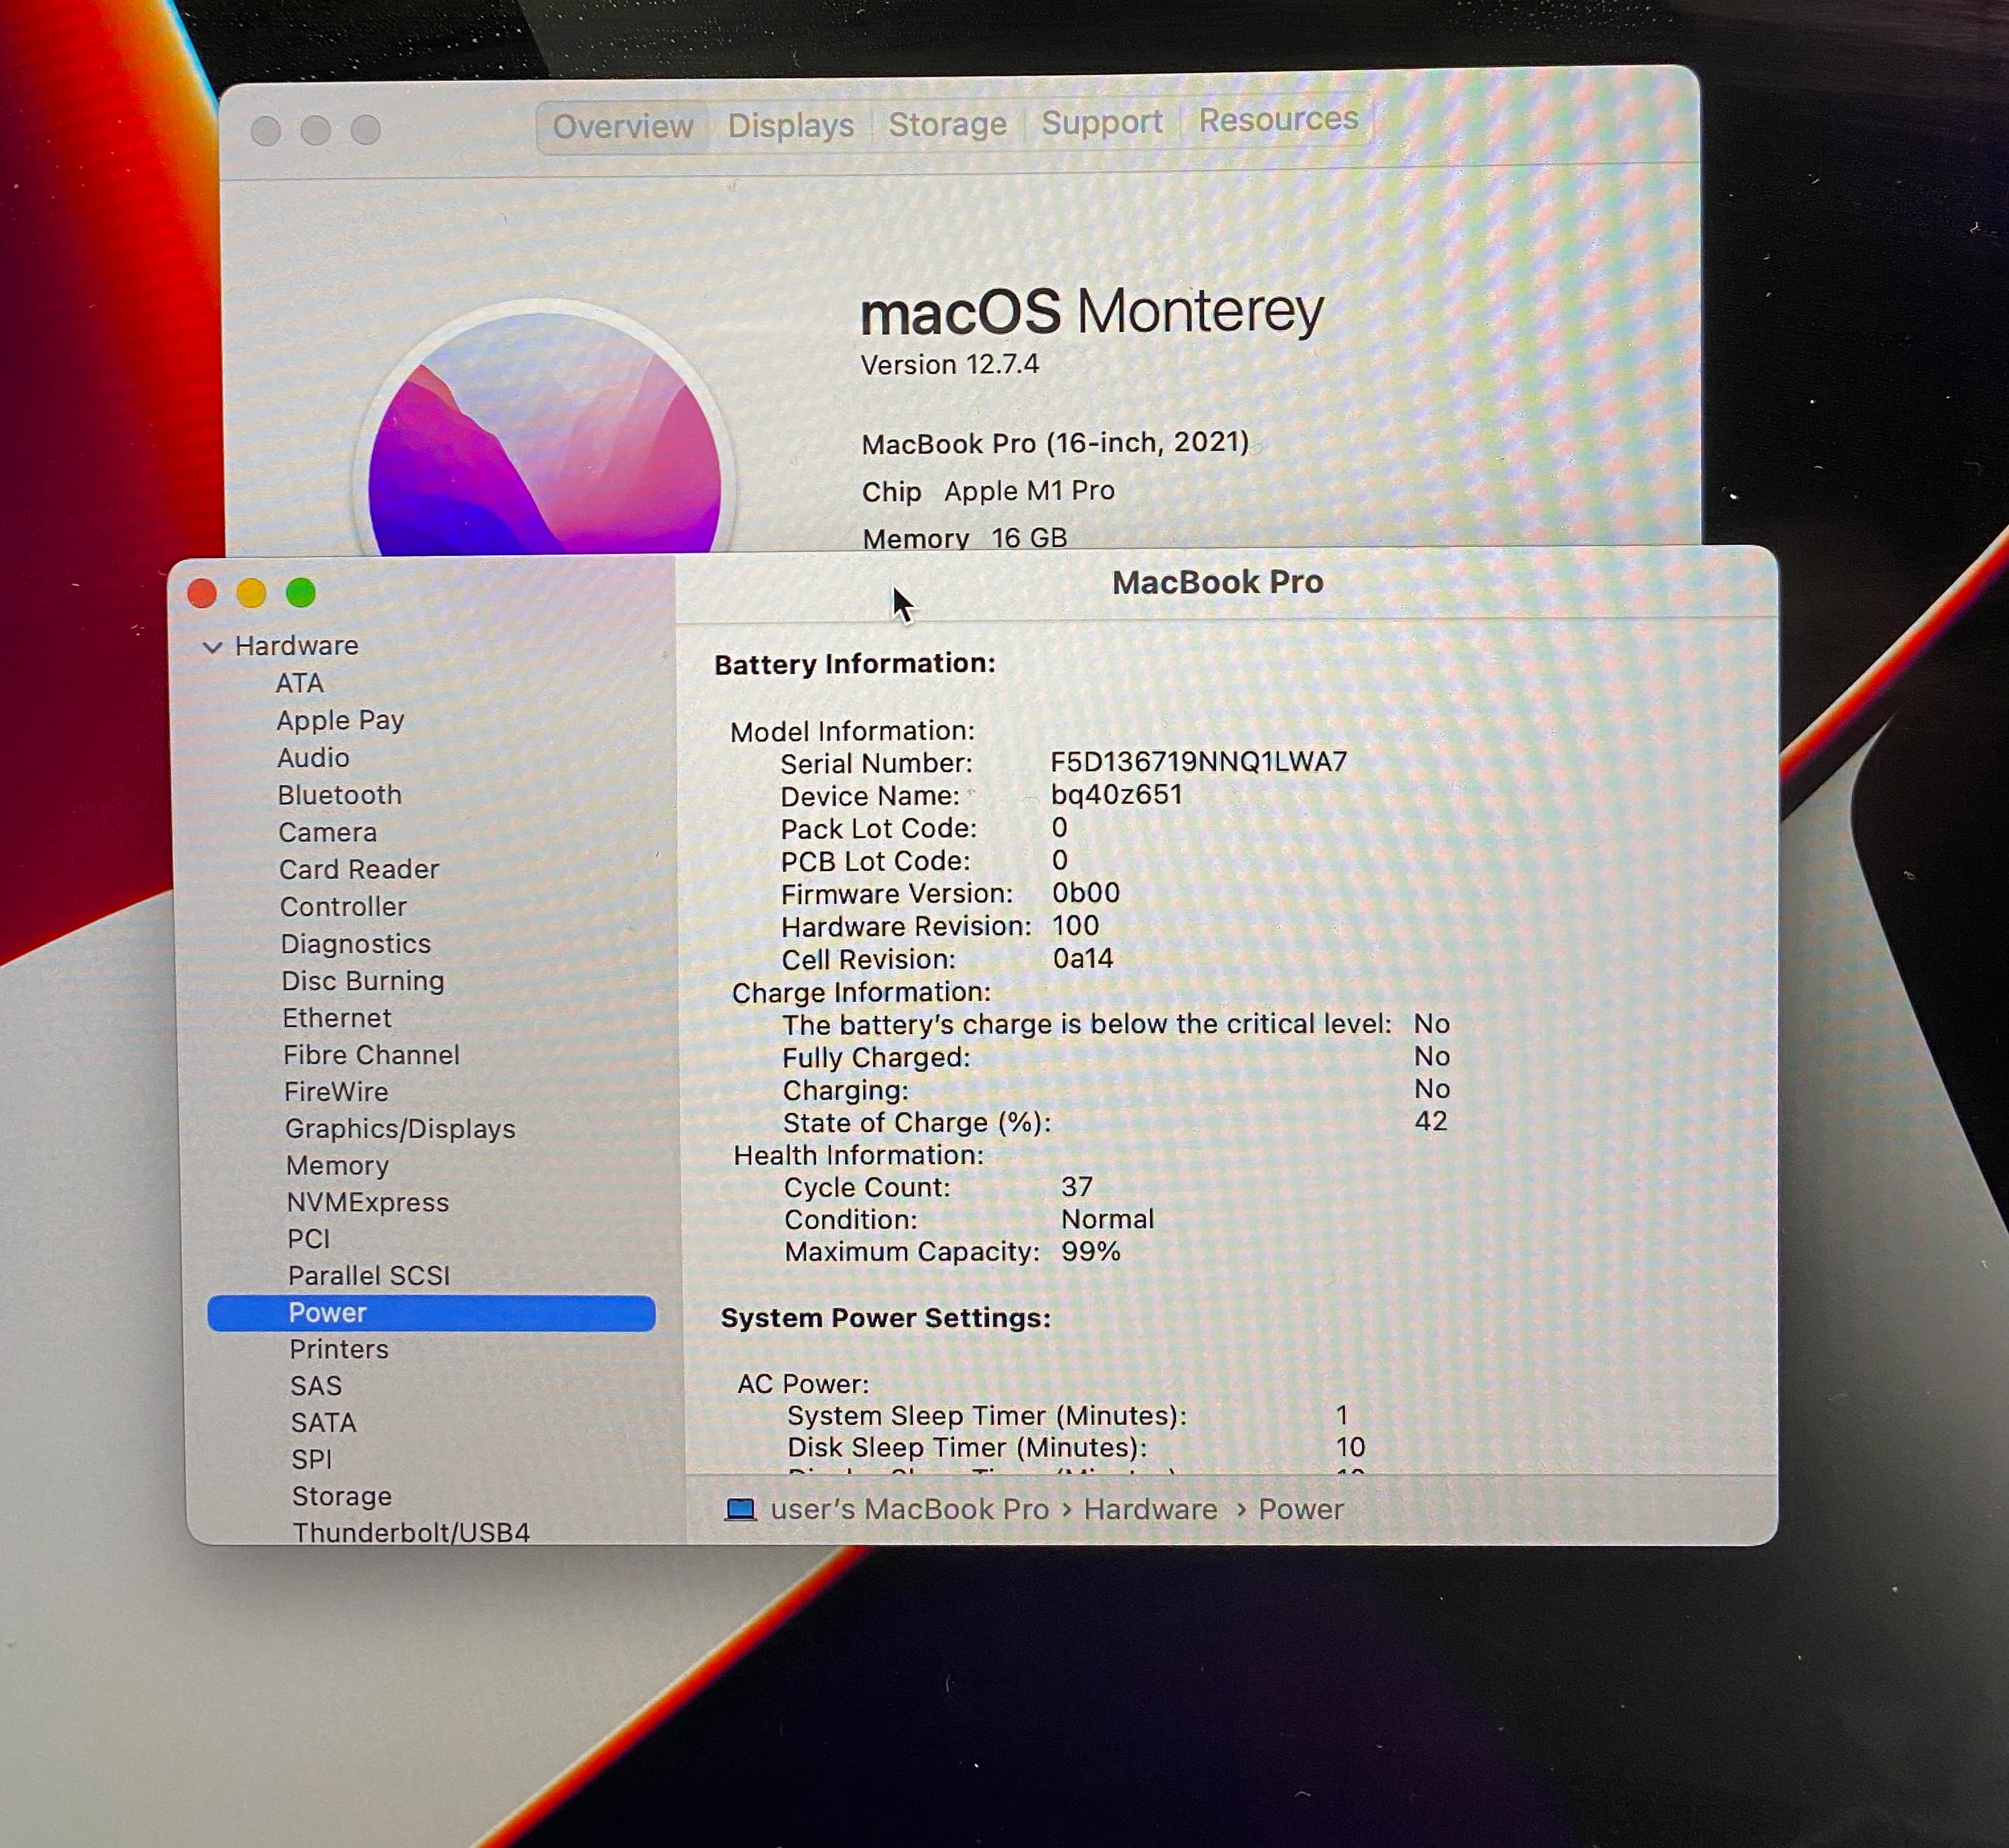Open Storage in the hardware sidebar
The image size is (2009, 1848).
pyautogui.click(x=342, y=1496)
